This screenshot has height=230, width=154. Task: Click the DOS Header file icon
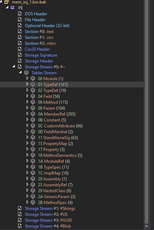20,14
